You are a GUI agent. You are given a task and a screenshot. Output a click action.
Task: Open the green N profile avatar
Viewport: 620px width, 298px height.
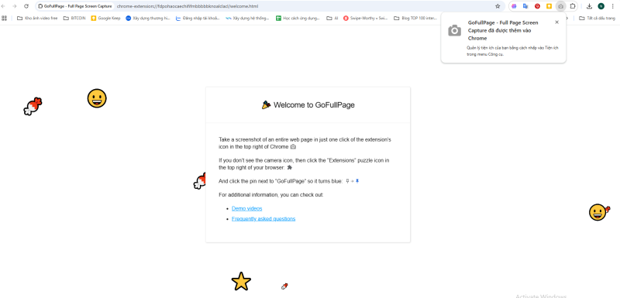(601, 6)
